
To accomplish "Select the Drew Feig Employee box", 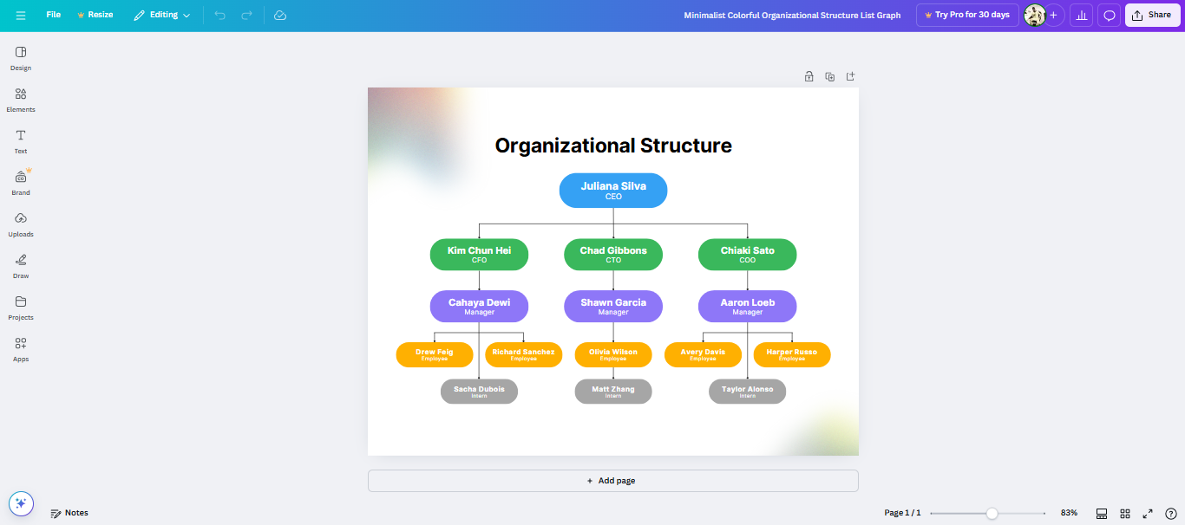I will (435, 355).
